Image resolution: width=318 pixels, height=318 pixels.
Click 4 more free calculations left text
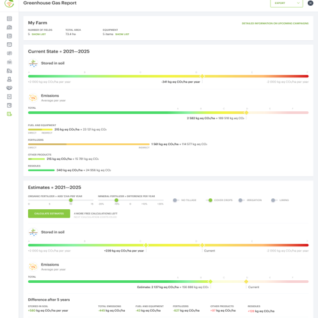coord(95,214)
